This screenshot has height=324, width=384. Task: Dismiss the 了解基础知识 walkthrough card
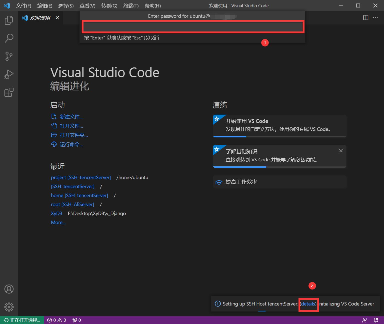pyautogui.click(x=341, y=151)
